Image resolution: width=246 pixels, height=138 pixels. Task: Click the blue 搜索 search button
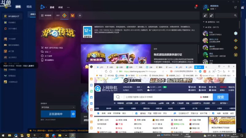(x=220, y=97)
